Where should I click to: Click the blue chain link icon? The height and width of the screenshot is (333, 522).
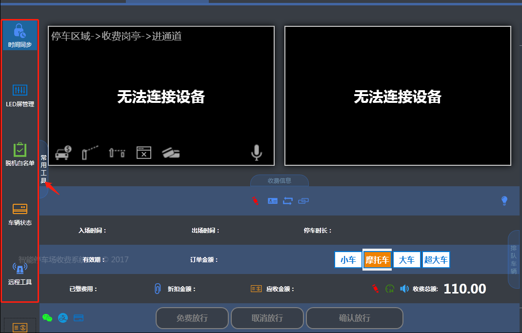point(303,201)
